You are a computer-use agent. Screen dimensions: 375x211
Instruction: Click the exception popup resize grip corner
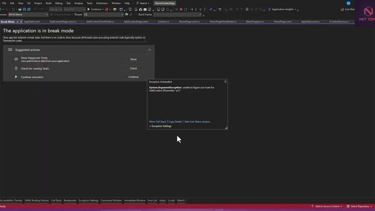[226, 128]
